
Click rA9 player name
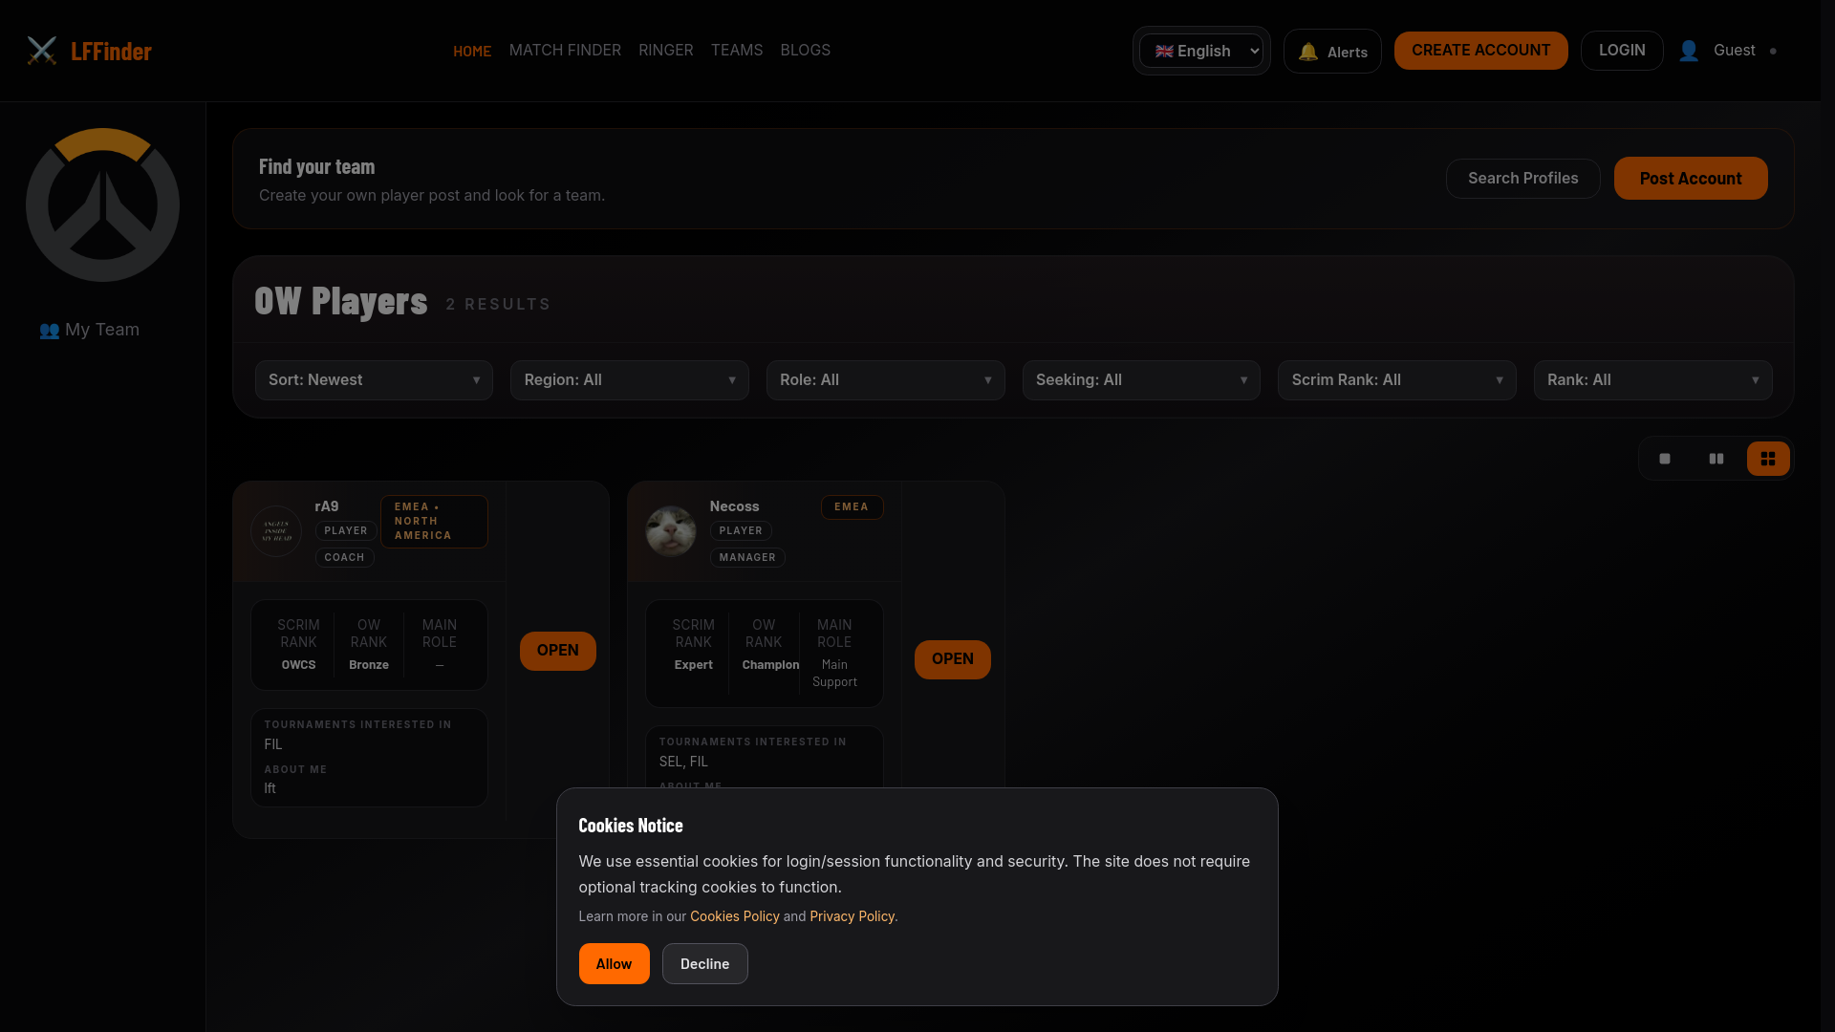point(327,506)
